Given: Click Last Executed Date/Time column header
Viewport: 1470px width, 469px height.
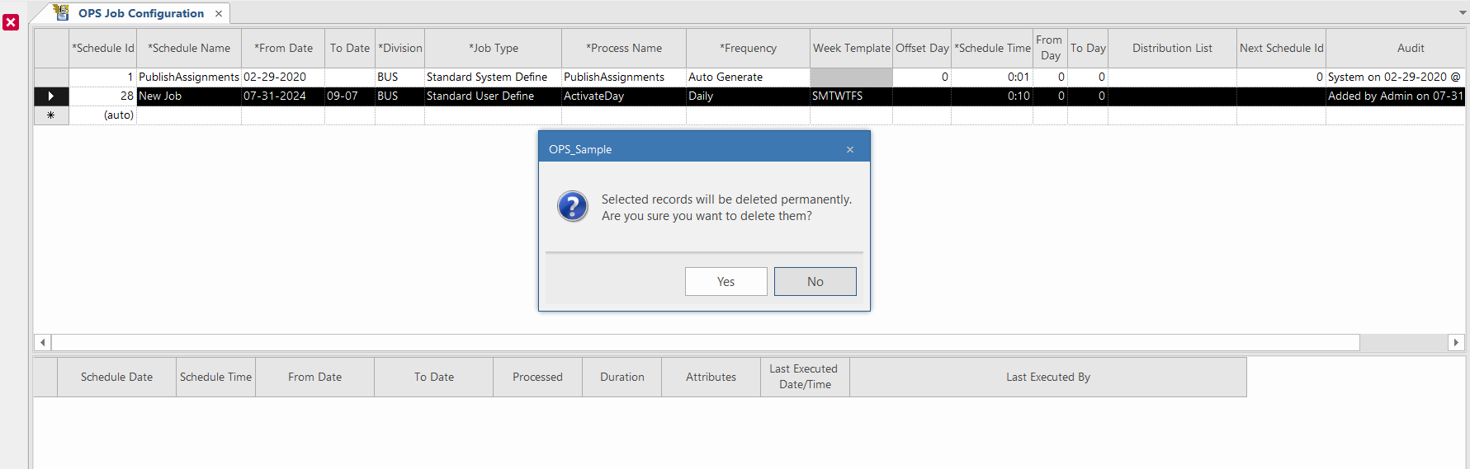Looking at the screenshot, I should (x=805, y=377).
